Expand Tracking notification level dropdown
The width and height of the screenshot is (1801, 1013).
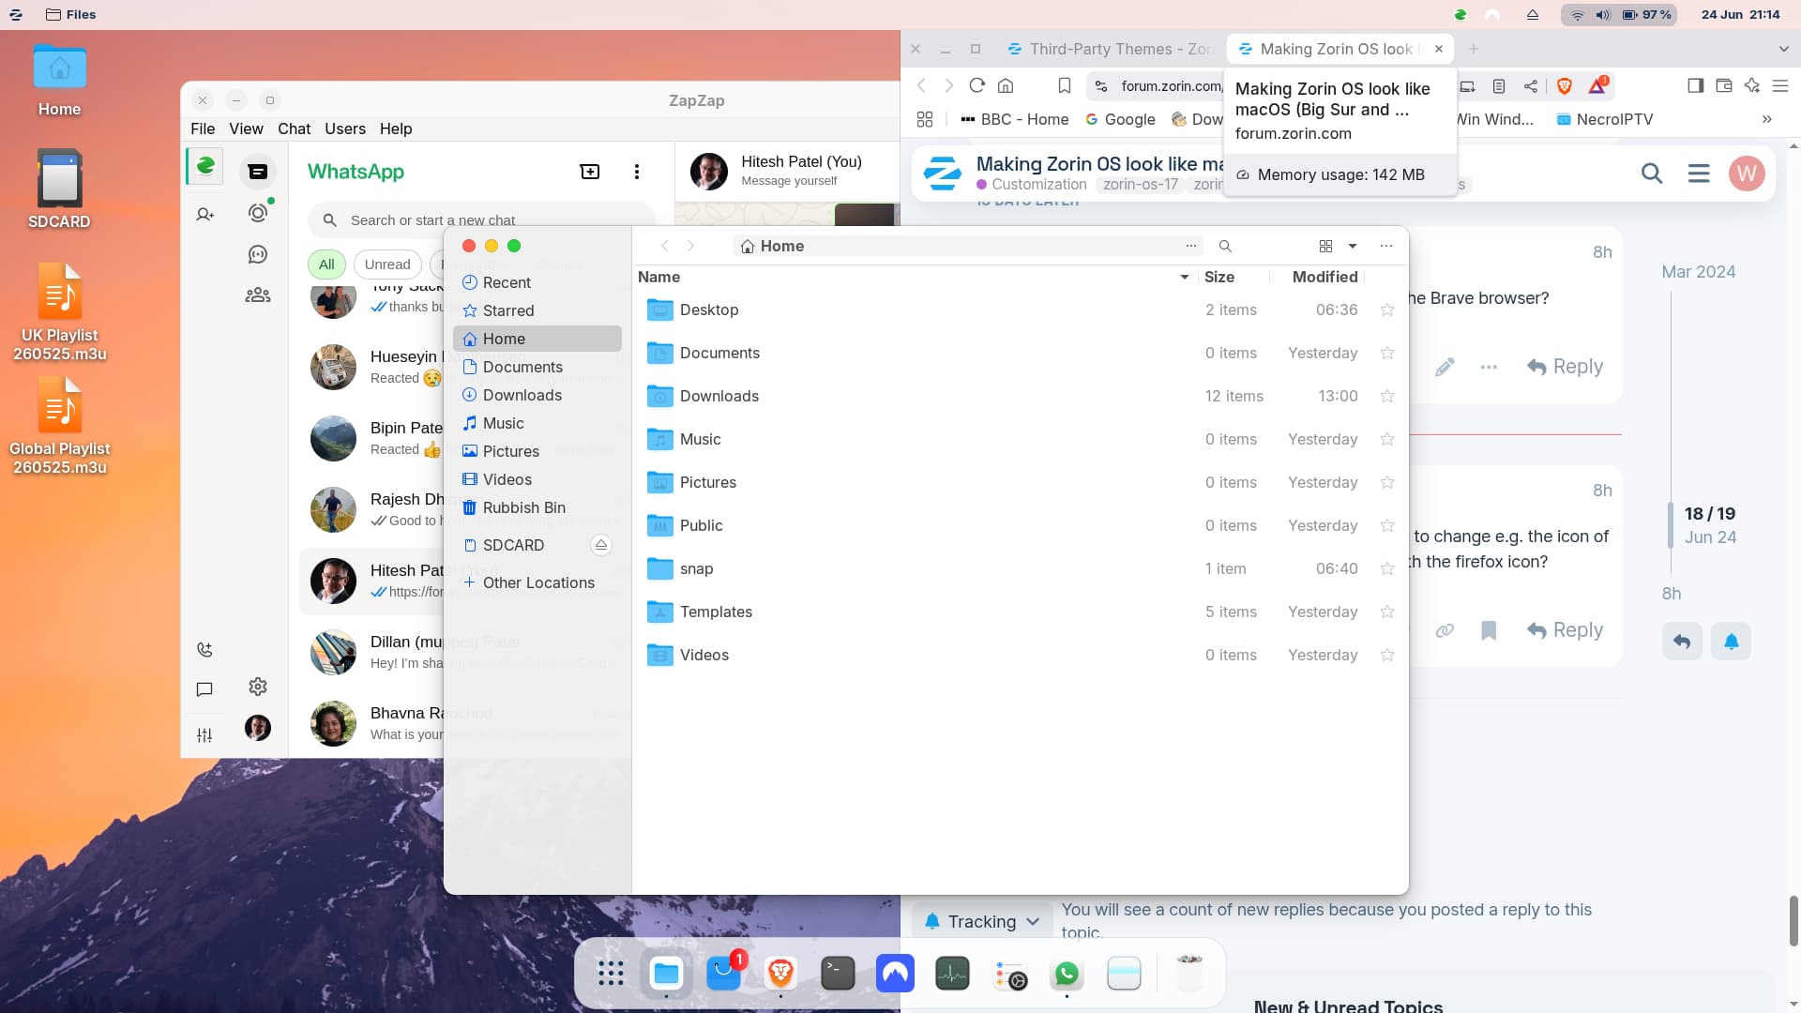982,922
